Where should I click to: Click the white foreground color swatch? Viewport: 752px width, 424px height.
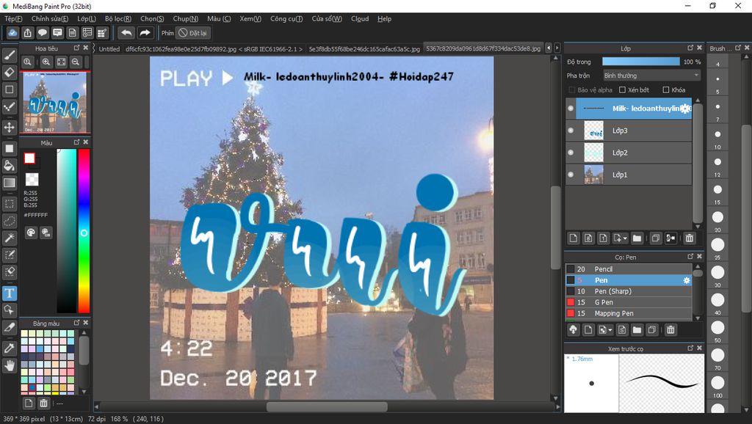click(29, 158)
